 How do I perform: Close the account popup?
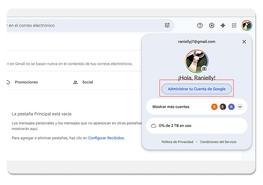point(244,42)
